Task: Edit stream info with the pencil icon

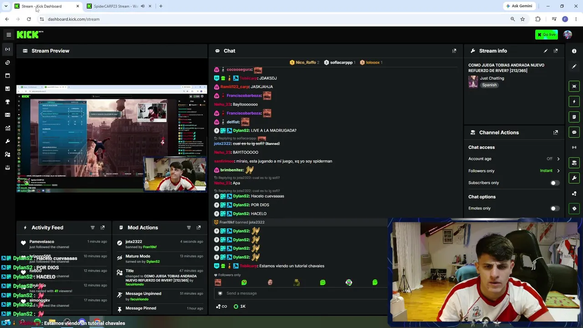Action: 546,51
